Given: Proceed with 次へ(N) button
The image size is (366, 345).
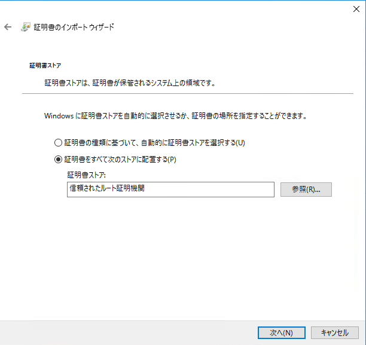Looking at the screenshot, I should pos(282,332).
